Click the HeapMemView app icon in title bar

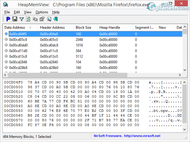5,5
